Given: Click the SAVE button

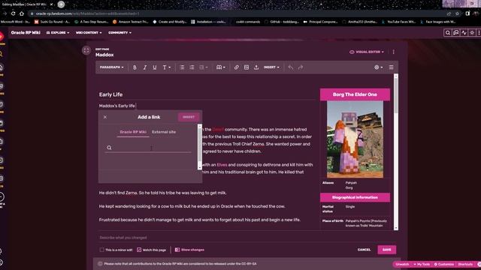Looking at the screenshot, I should pyautogui.click(x=387, y=250).
